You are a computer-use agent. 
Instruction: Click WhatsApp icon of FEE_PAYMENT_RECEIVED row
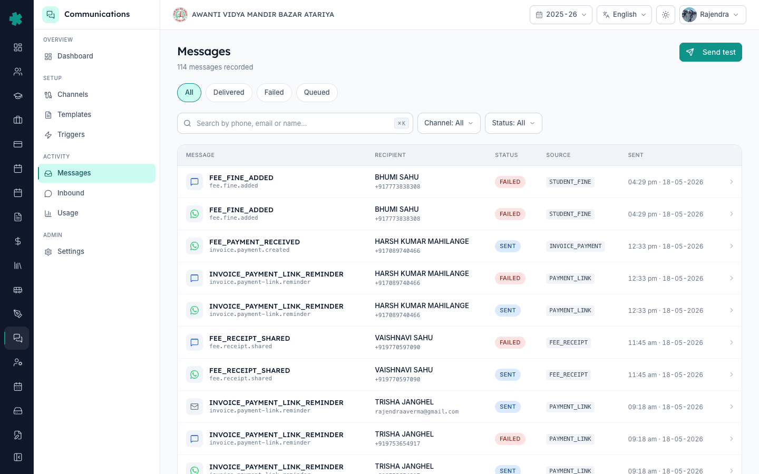pyautogui.click(x=194, y=246)
